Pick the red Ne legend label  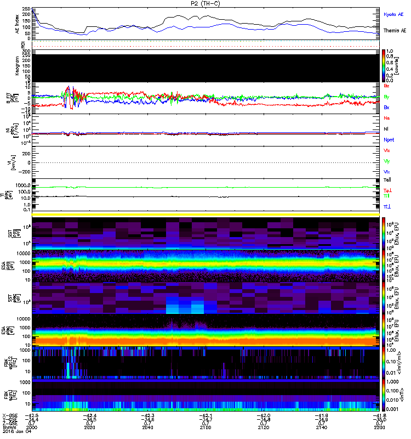387,118
